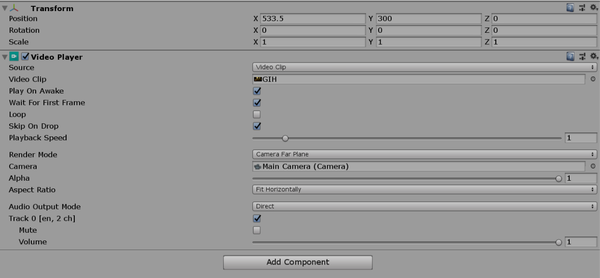
Task: Click the Position X input field
Action: click(x=313, y=19)
